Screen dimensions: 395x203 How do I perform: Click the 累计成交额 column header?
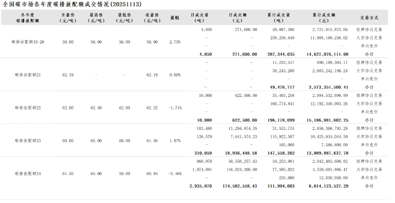click(324, 18)
